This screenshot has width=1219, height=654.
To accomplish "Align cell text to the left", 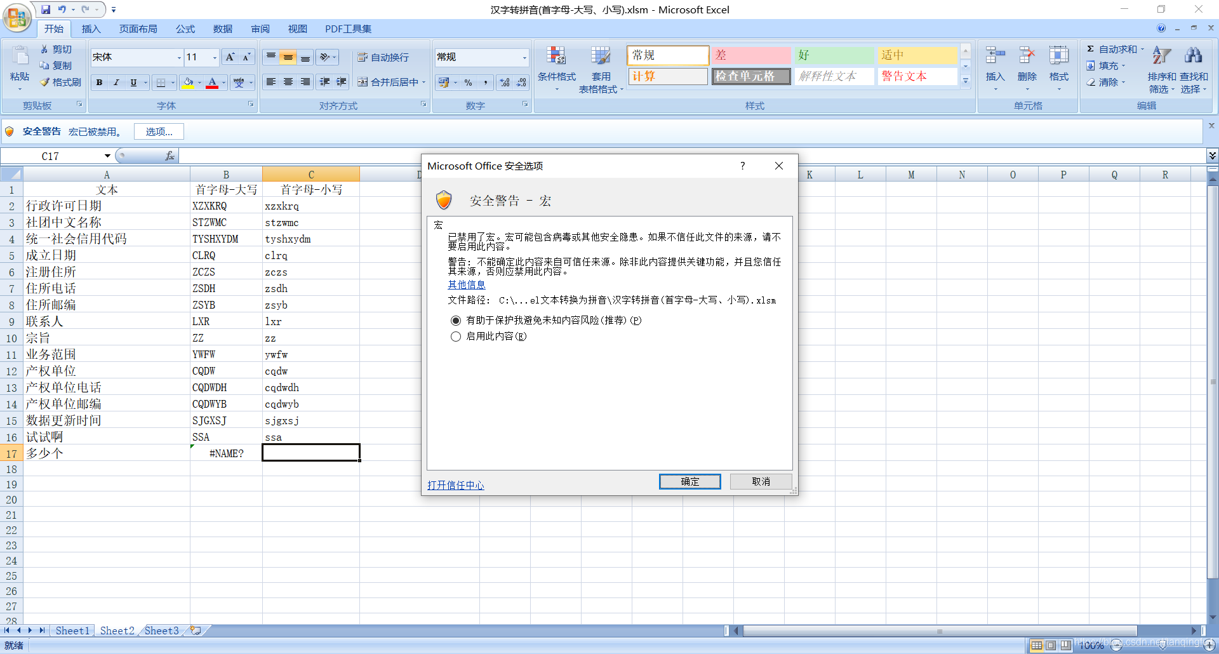I will 271,82.
